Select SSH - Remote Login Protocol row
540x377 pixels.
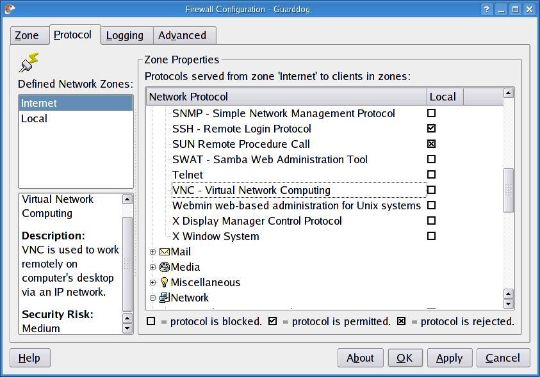tap(241, 129)
